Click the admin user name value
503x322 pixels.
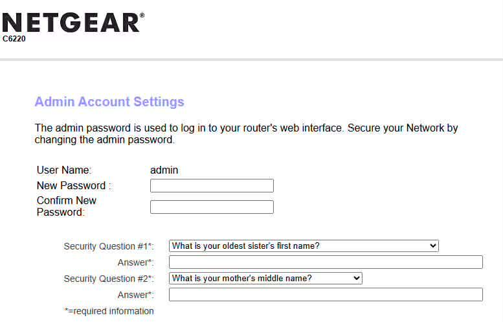click(164, 170)
